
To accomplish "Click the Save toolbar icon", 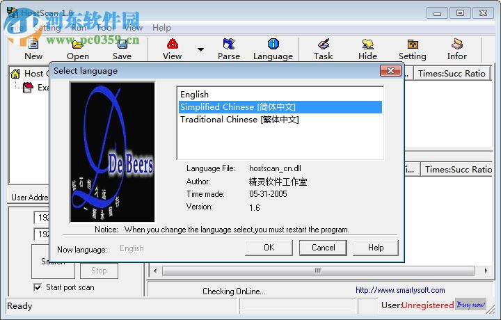I will [122, 49].
